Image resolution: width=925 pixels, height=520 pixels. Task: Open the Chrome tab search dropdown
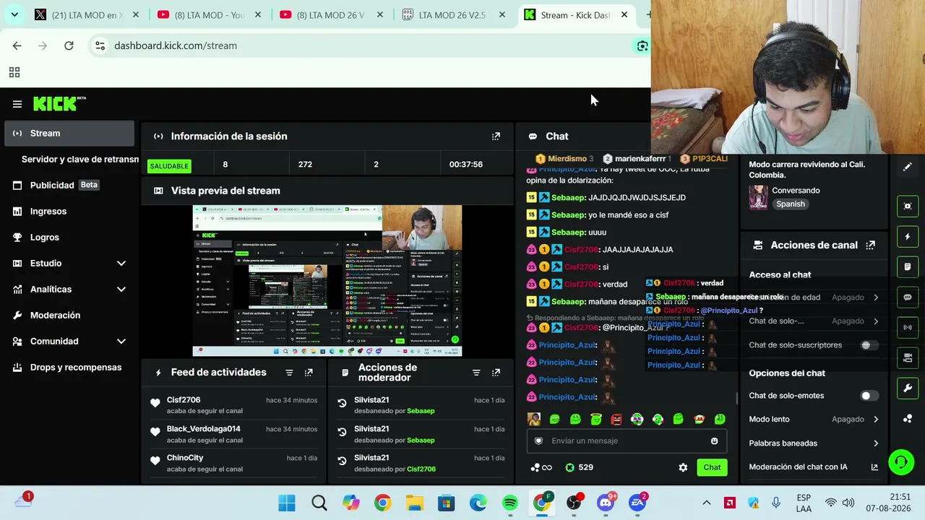14,14
